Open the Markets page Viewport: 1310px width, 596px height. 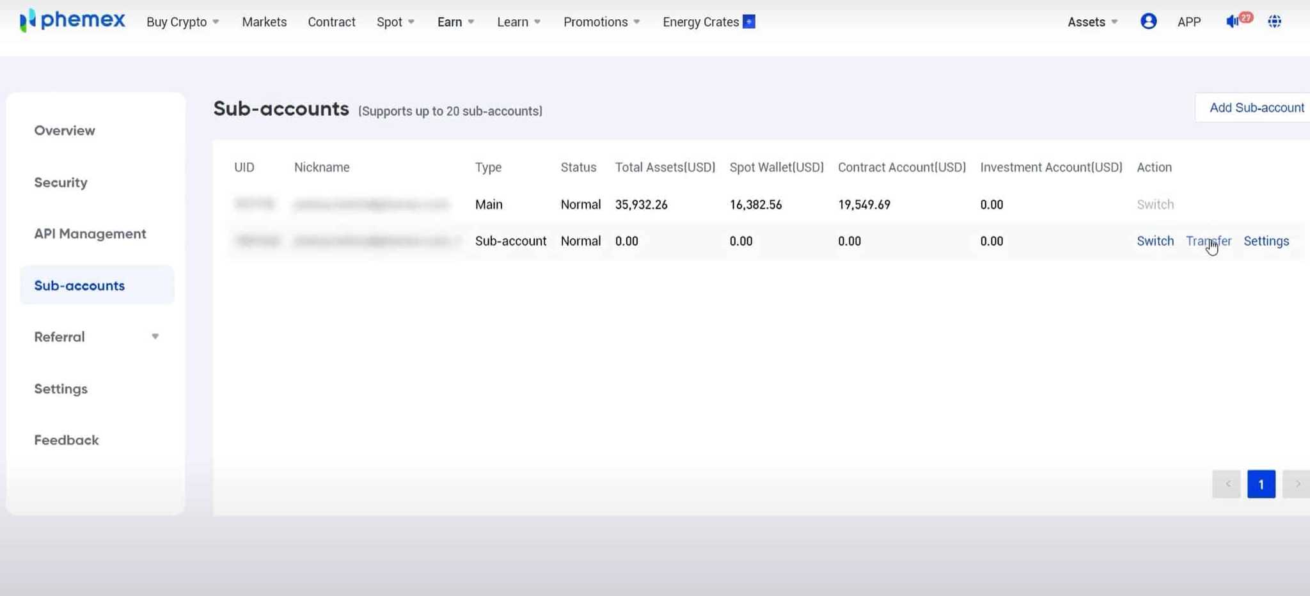click(x=264, y=22)
